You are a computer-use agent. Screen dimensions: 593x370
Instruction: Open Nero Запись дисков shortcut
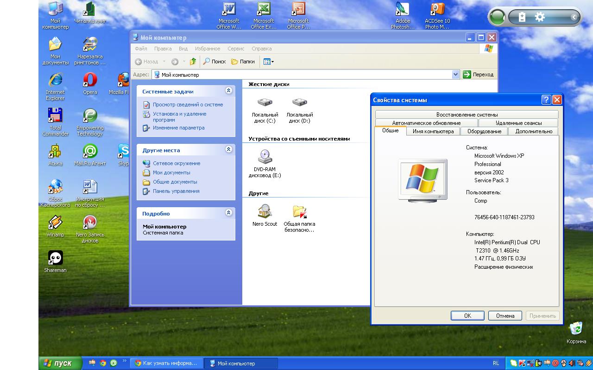click(x=90, y=229)
